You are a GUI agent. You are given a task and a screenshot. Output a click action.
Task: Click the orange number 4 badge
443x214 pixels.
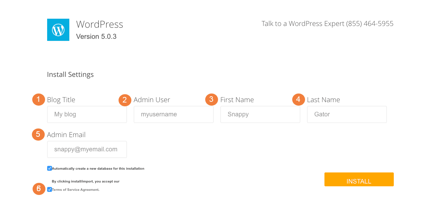[298, 99]
